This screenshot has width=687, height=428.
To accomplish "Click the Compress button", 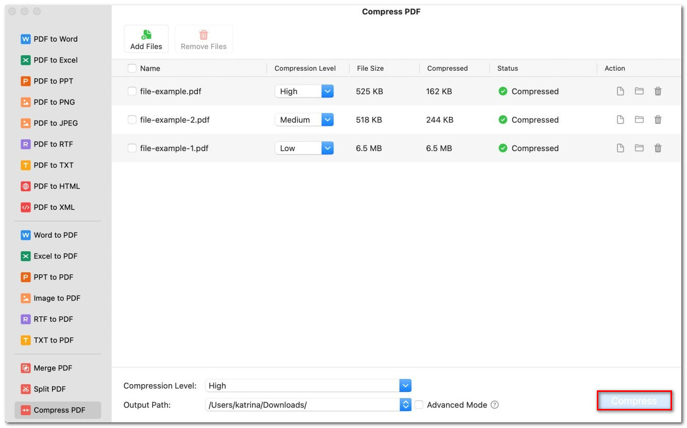I will tap(634, 401).
